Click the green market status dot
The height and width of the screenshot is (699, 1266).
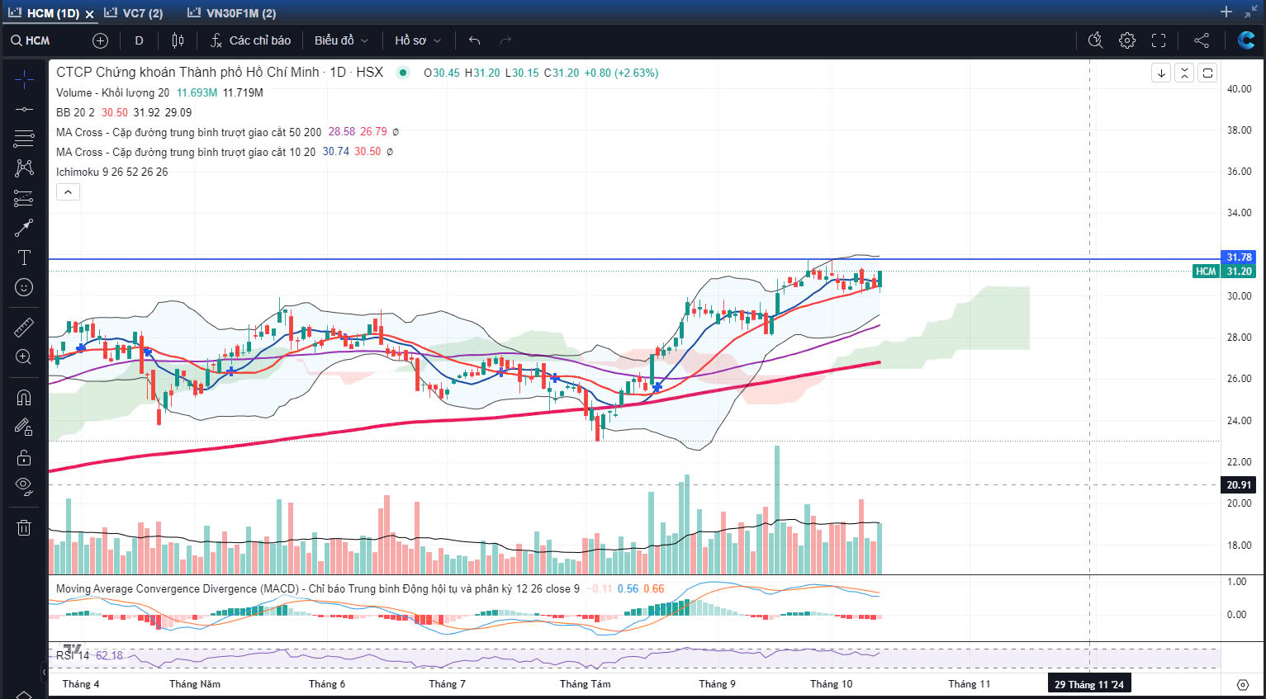[x=403, y=73]
